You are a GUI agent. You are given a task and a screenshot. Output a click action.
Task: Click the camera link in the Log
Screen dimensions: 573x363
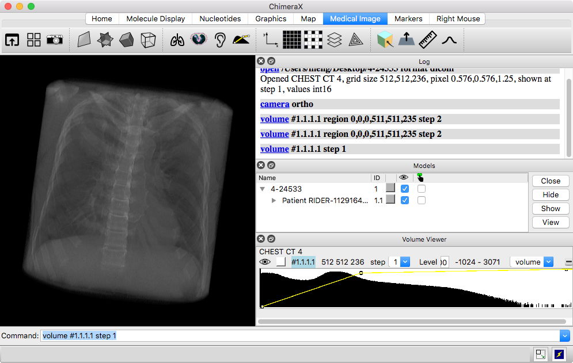coord(275,104)
